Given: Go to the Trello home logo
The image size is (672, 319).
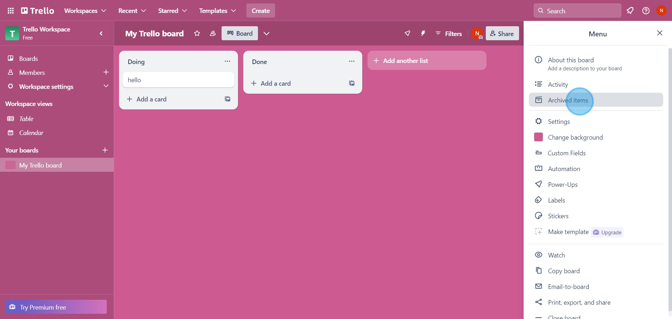Looking at the screenshot, I should [37, 11].
